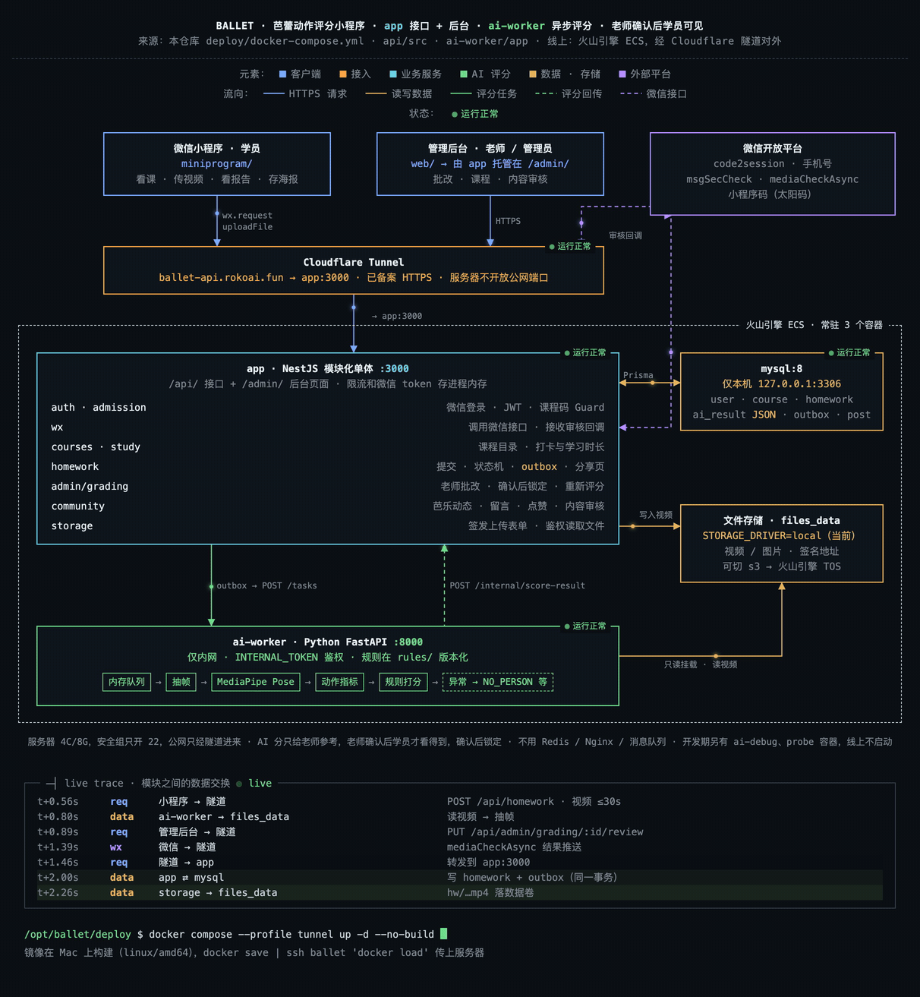Click the 运行正常 status legend entry
920x997 pixels.
click(x=475, y=114)
